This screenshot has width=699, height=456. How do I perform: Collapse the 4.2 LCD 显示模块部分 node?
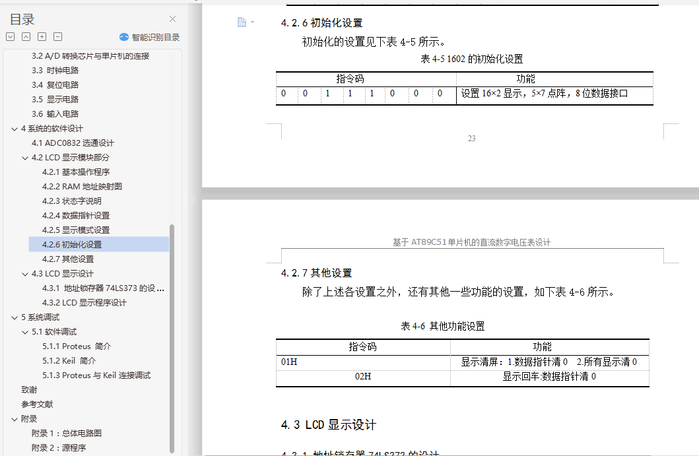point(25,158)
